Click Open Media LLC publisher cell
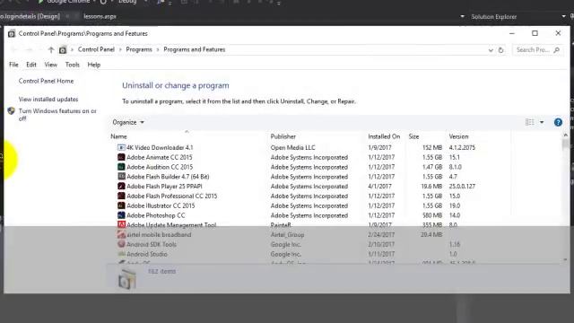Image resolution: width=574 pixels, height=323 pixels. 293,147
